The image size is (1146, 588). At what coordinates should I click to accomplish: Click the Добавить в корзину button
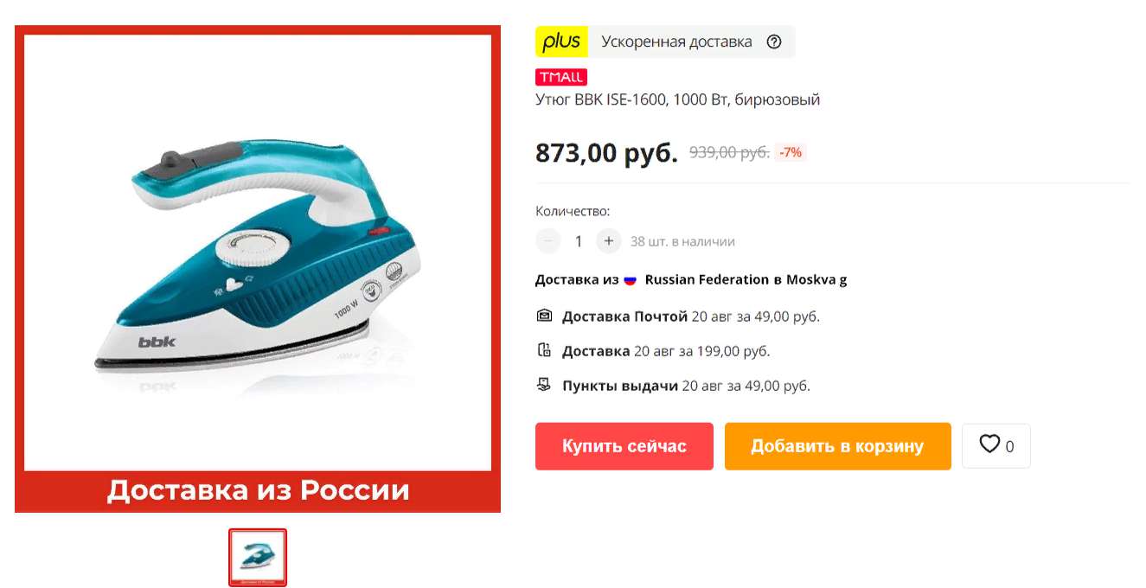837,446
